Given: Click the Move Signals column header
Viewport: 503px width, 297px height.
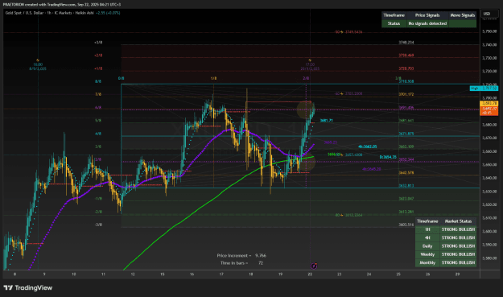Looking at the screenshot, I should [x=462, y=15].
